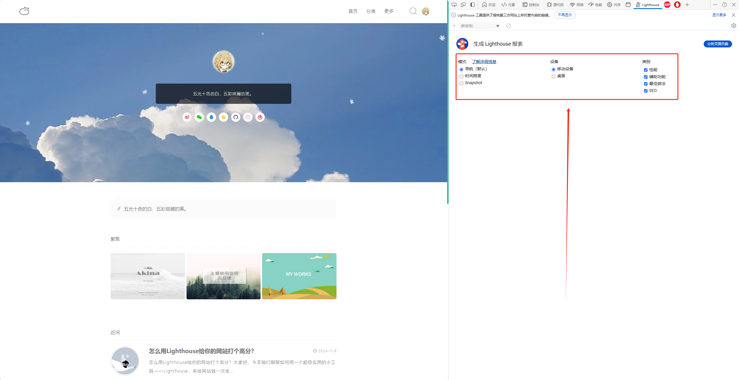This screenshot has height=380, width=739.
Task: Click the WeChat social icon
Action: (x=199, y=117)
